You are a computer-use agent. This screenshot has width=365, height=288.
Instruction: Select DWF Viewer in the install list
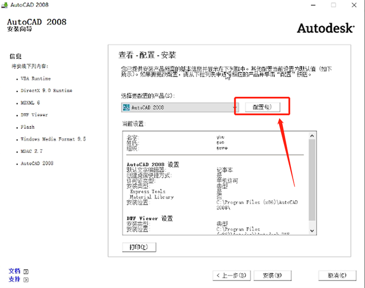(34, 115)
